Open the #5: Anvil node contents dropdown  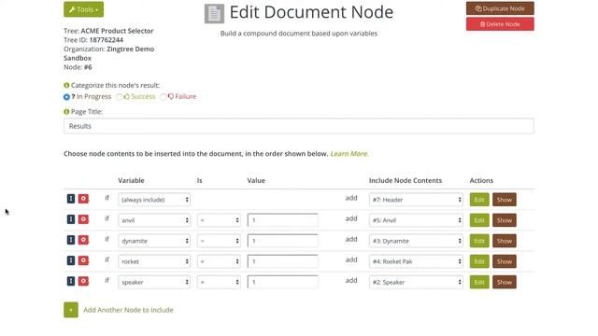click(416, 220)
